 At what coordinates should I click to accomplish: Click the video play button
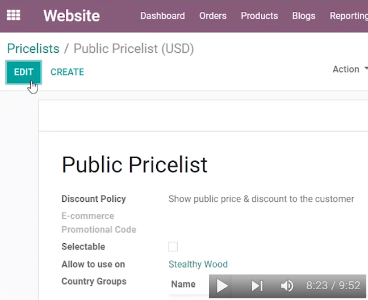[222, 286]
